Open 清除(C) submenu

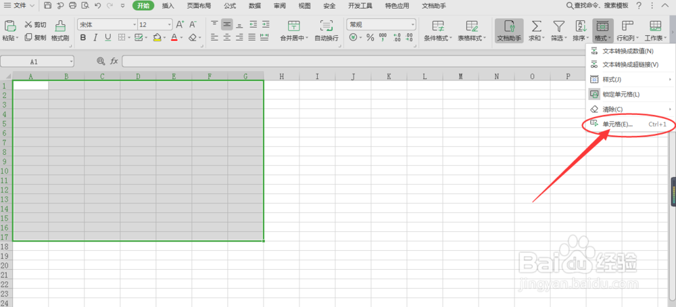click(x=629, y=109)
